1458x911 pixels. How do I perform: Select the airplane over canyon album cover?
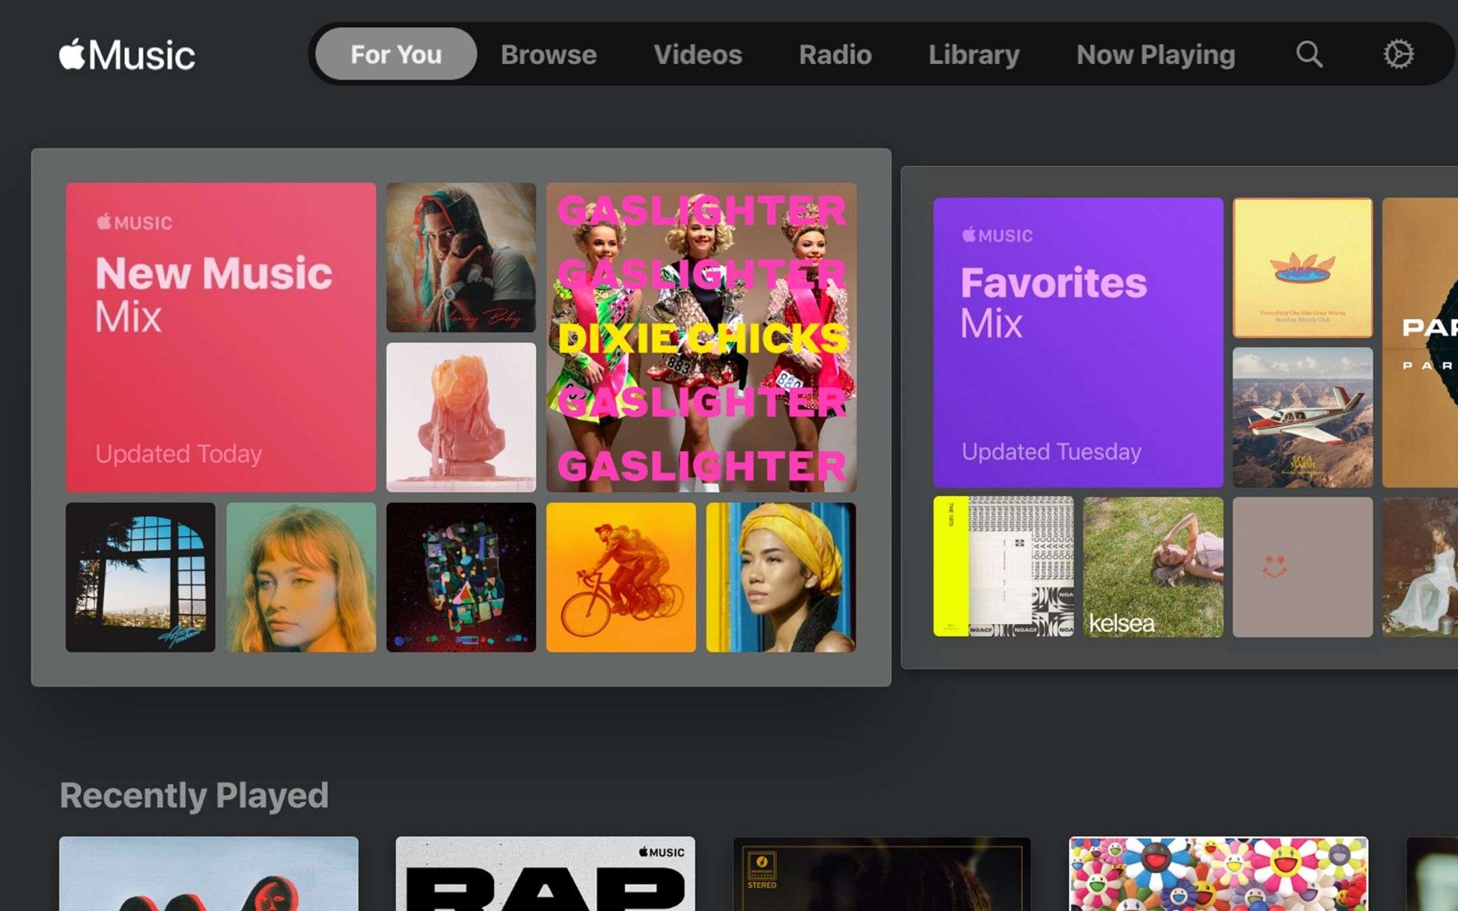[x=1303, y=417]
